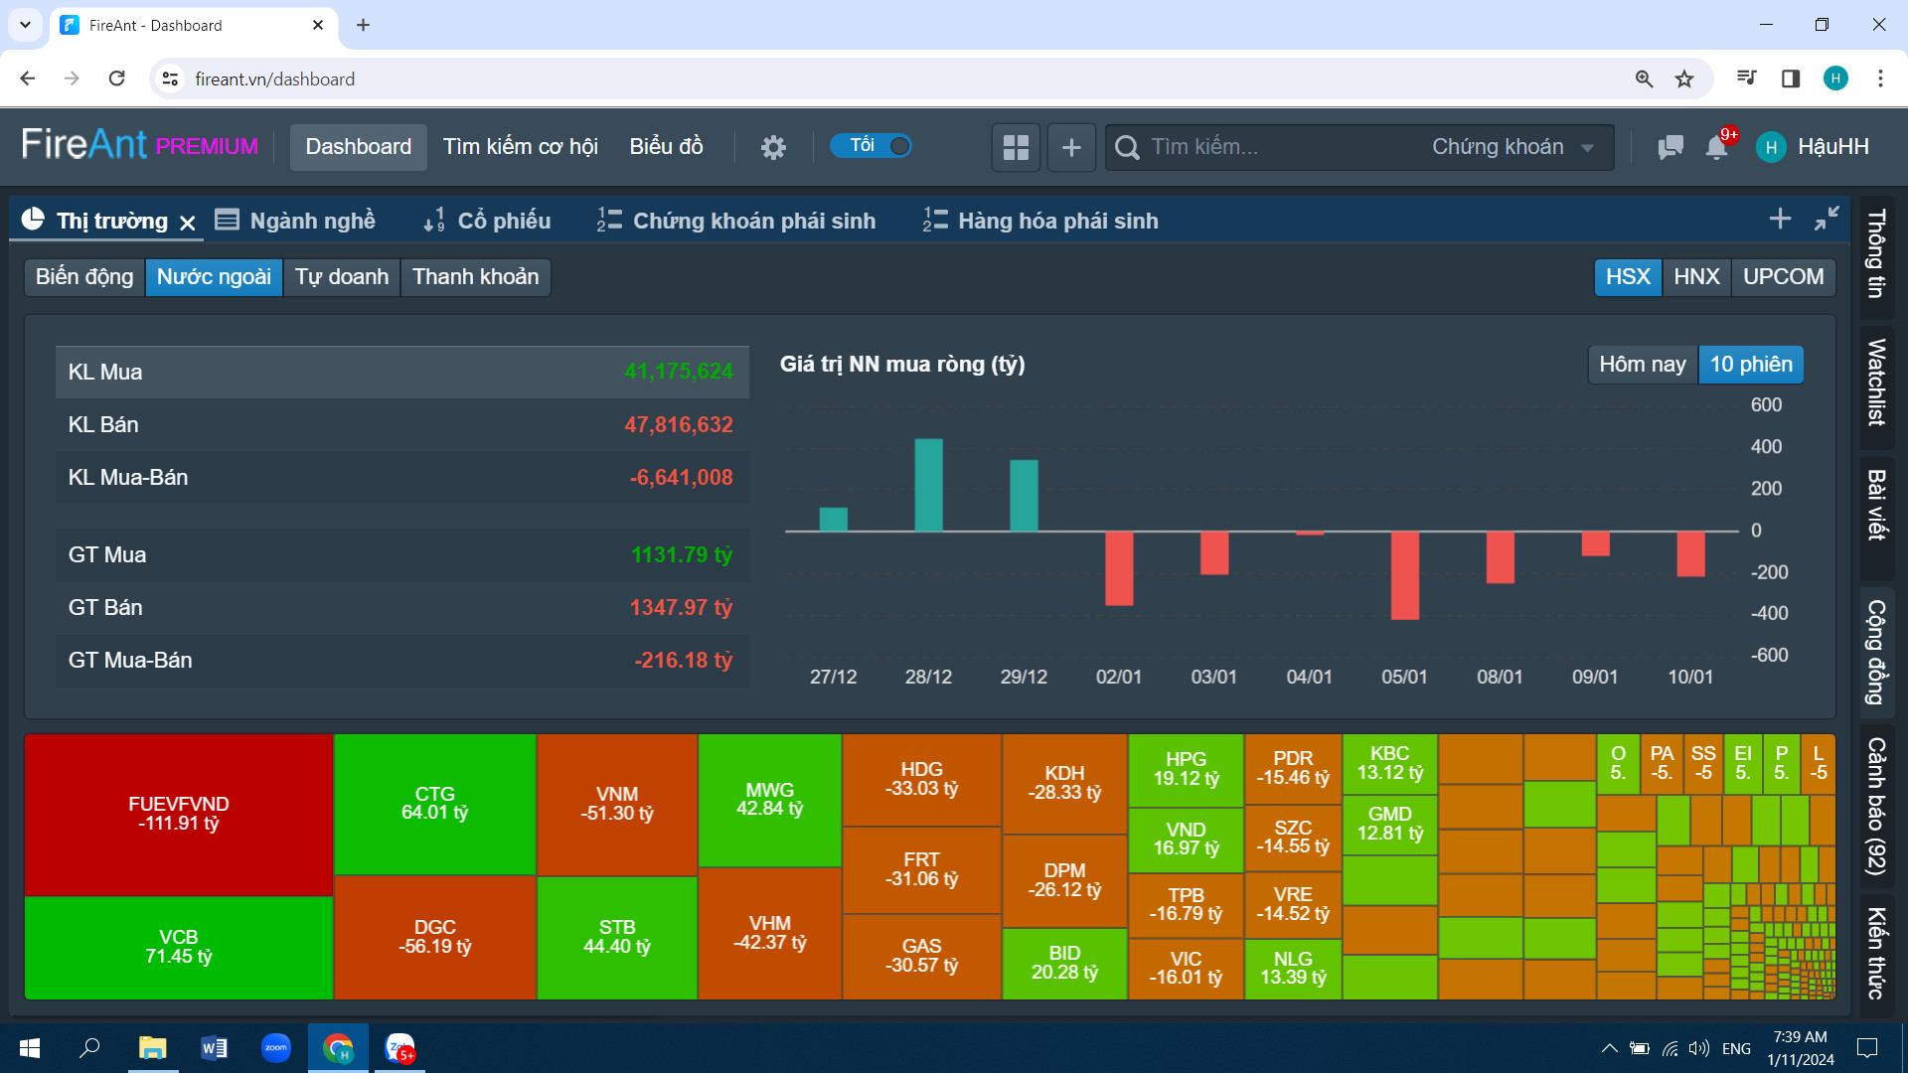Click the Tự doanh button
The width and height of the screenshot is (1908, 1073).
point(341,276)
